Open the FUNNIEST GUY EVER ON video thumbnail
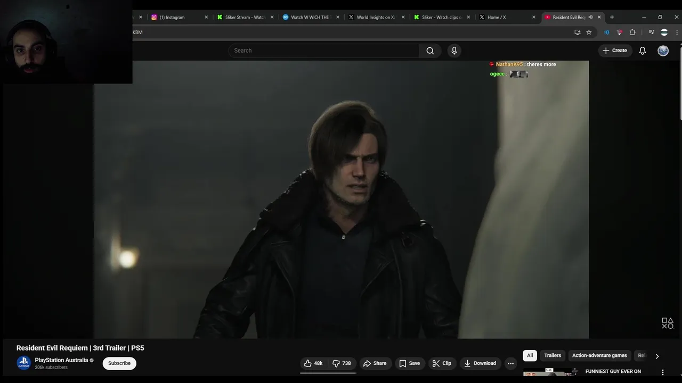 point(550,372)
